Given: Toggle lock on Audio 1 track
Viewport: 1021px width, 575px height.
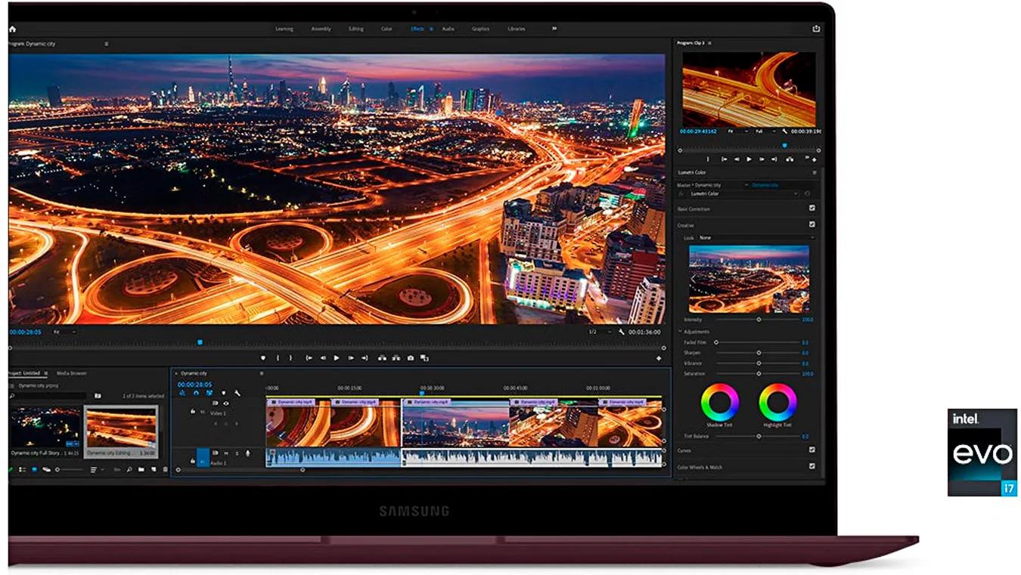Looking at the screenshot, I should coord(193,461).
